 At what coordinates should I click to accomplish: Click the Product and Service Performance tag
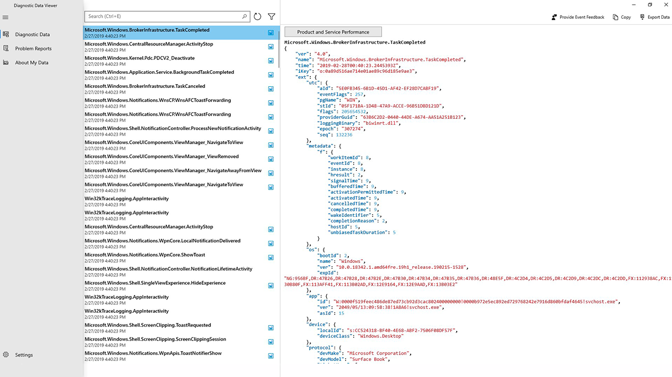click(x=332, y=31)
